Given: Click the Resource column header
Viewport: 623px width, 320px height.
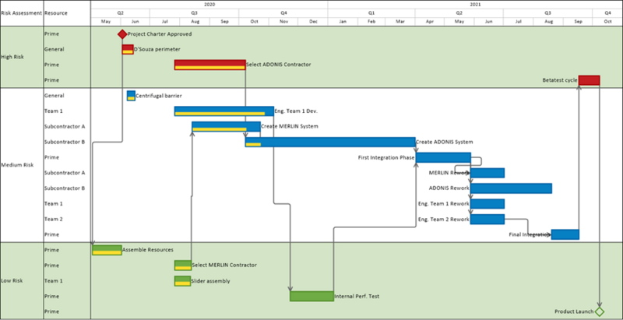Looking at the screenshot, I should (56, 13).
